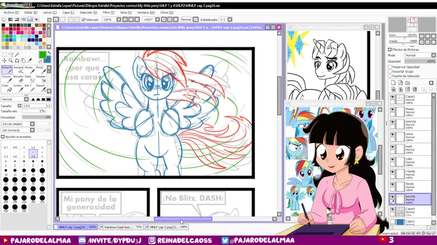437x245 pixels.
Task: Expand Ajustes avanzados section
Action: [3, 137]
